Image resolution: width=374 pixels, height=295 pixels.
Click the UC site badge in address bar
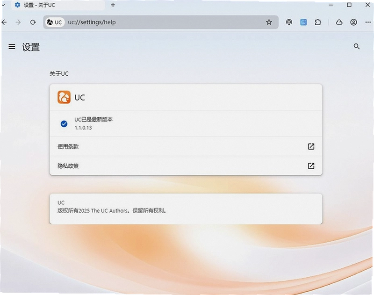(x=55, y=22)
